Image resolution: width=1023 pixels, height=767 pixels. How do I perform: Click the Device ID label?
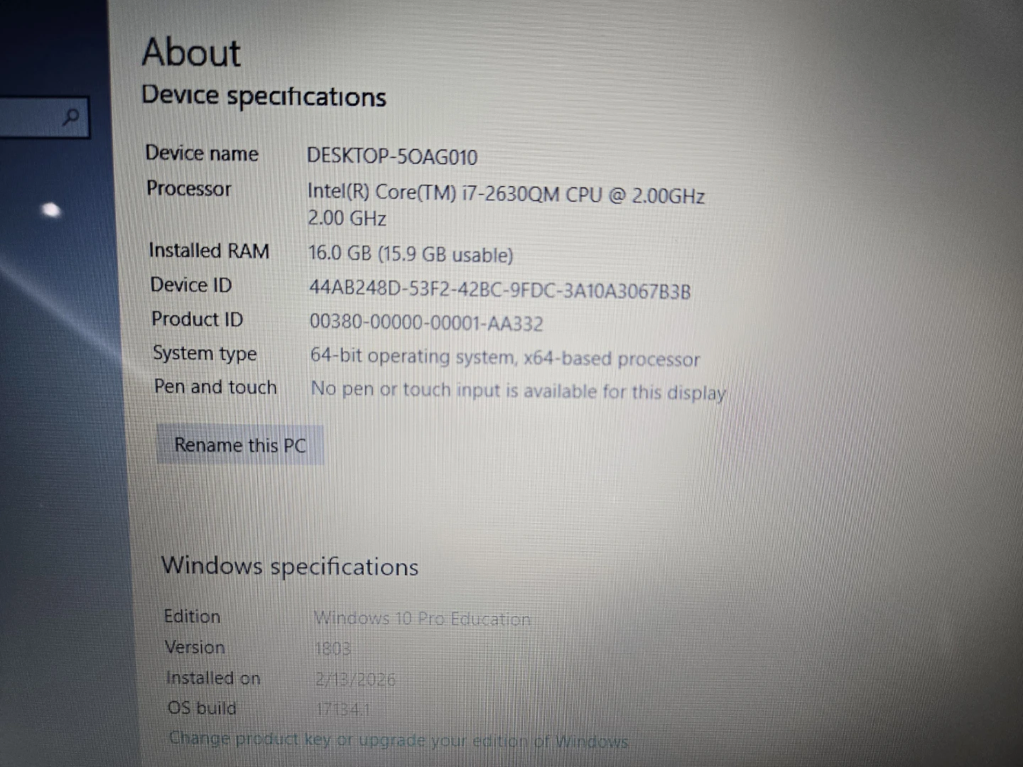(x=191, y=285)
